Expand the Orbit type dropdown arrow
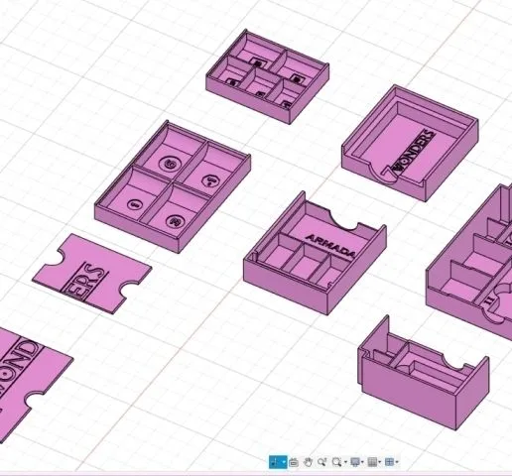This screenshot has width=512, height=476. [284, 462]
